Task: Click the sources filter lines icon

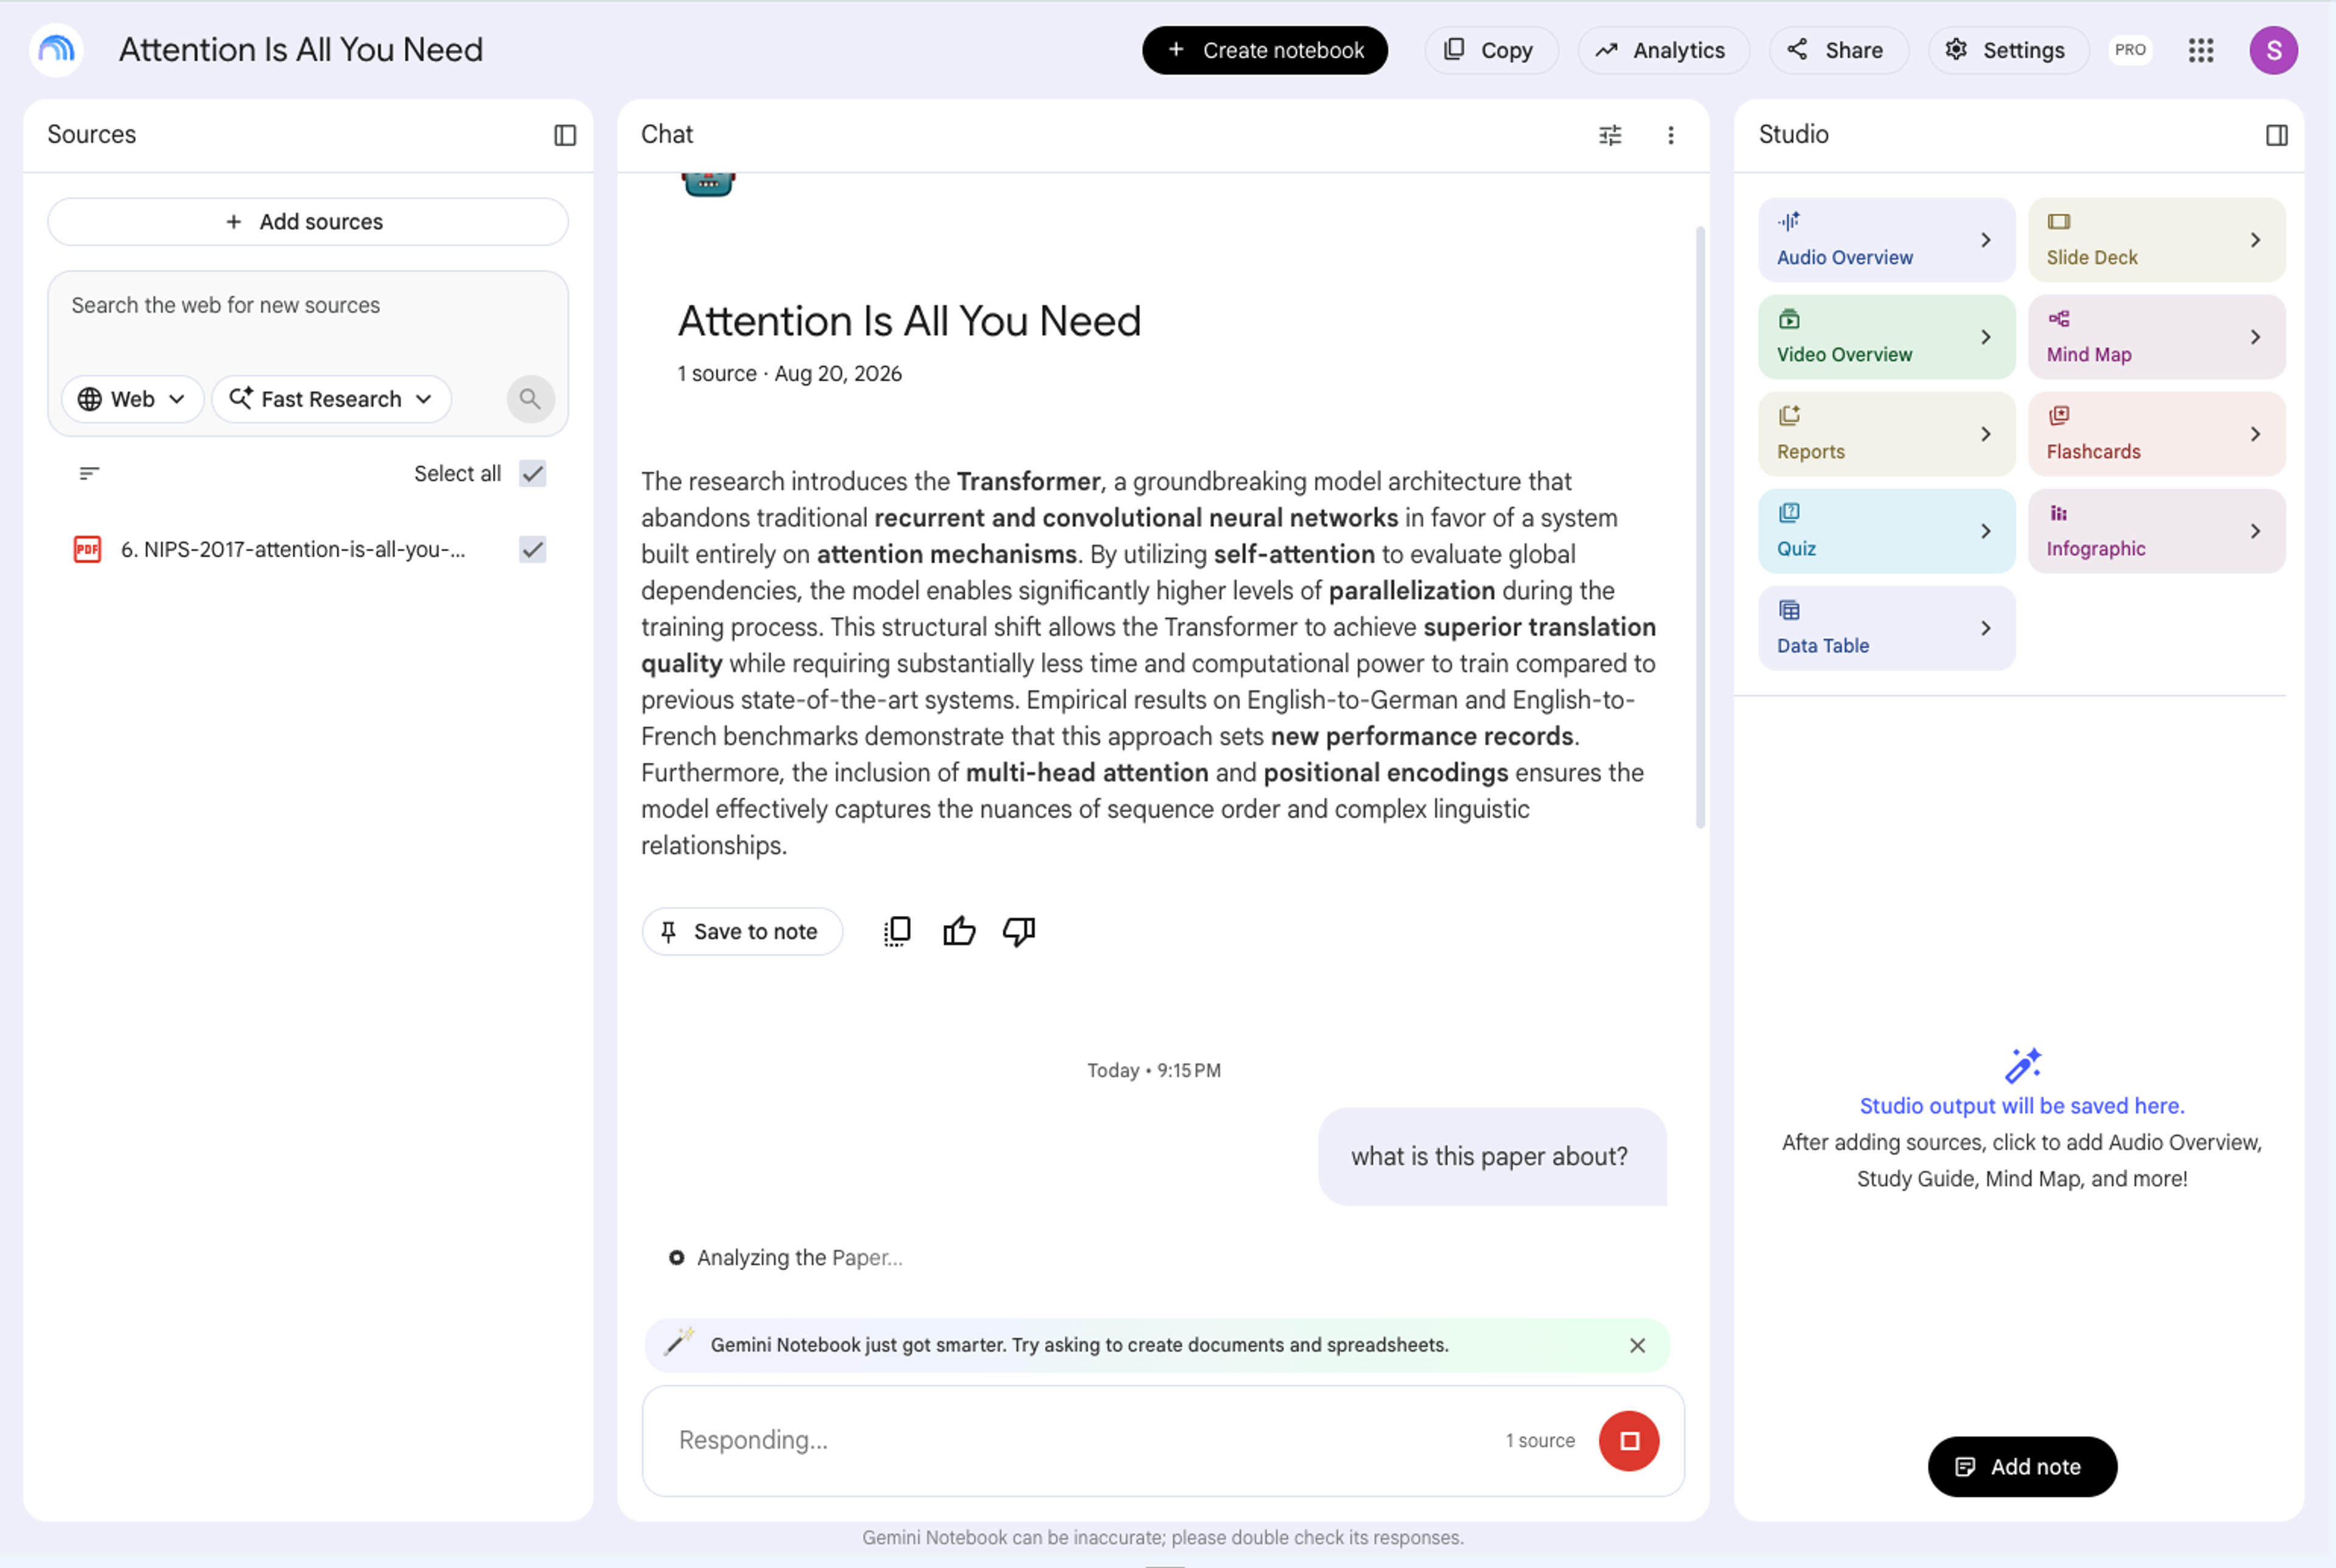Action: pos(89,473)
